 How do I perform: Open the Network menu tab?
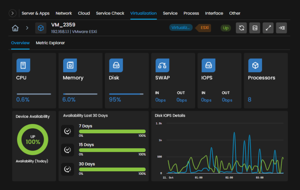[x=64, y=13]
